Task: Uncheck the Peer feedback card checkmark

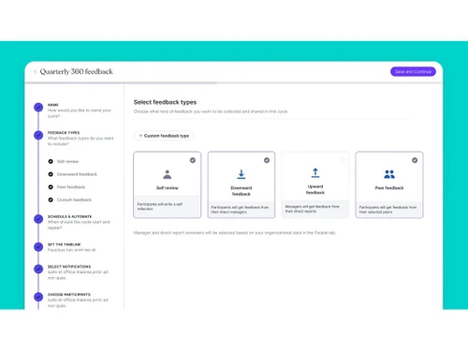Action: click(415, 160)
